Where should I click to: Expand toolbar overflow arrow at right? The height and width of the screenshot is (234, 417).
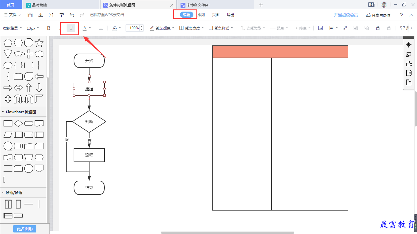412,28
